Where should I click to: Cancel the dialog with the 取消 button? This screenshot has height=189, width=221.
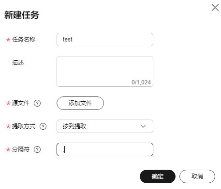point(197,176)
